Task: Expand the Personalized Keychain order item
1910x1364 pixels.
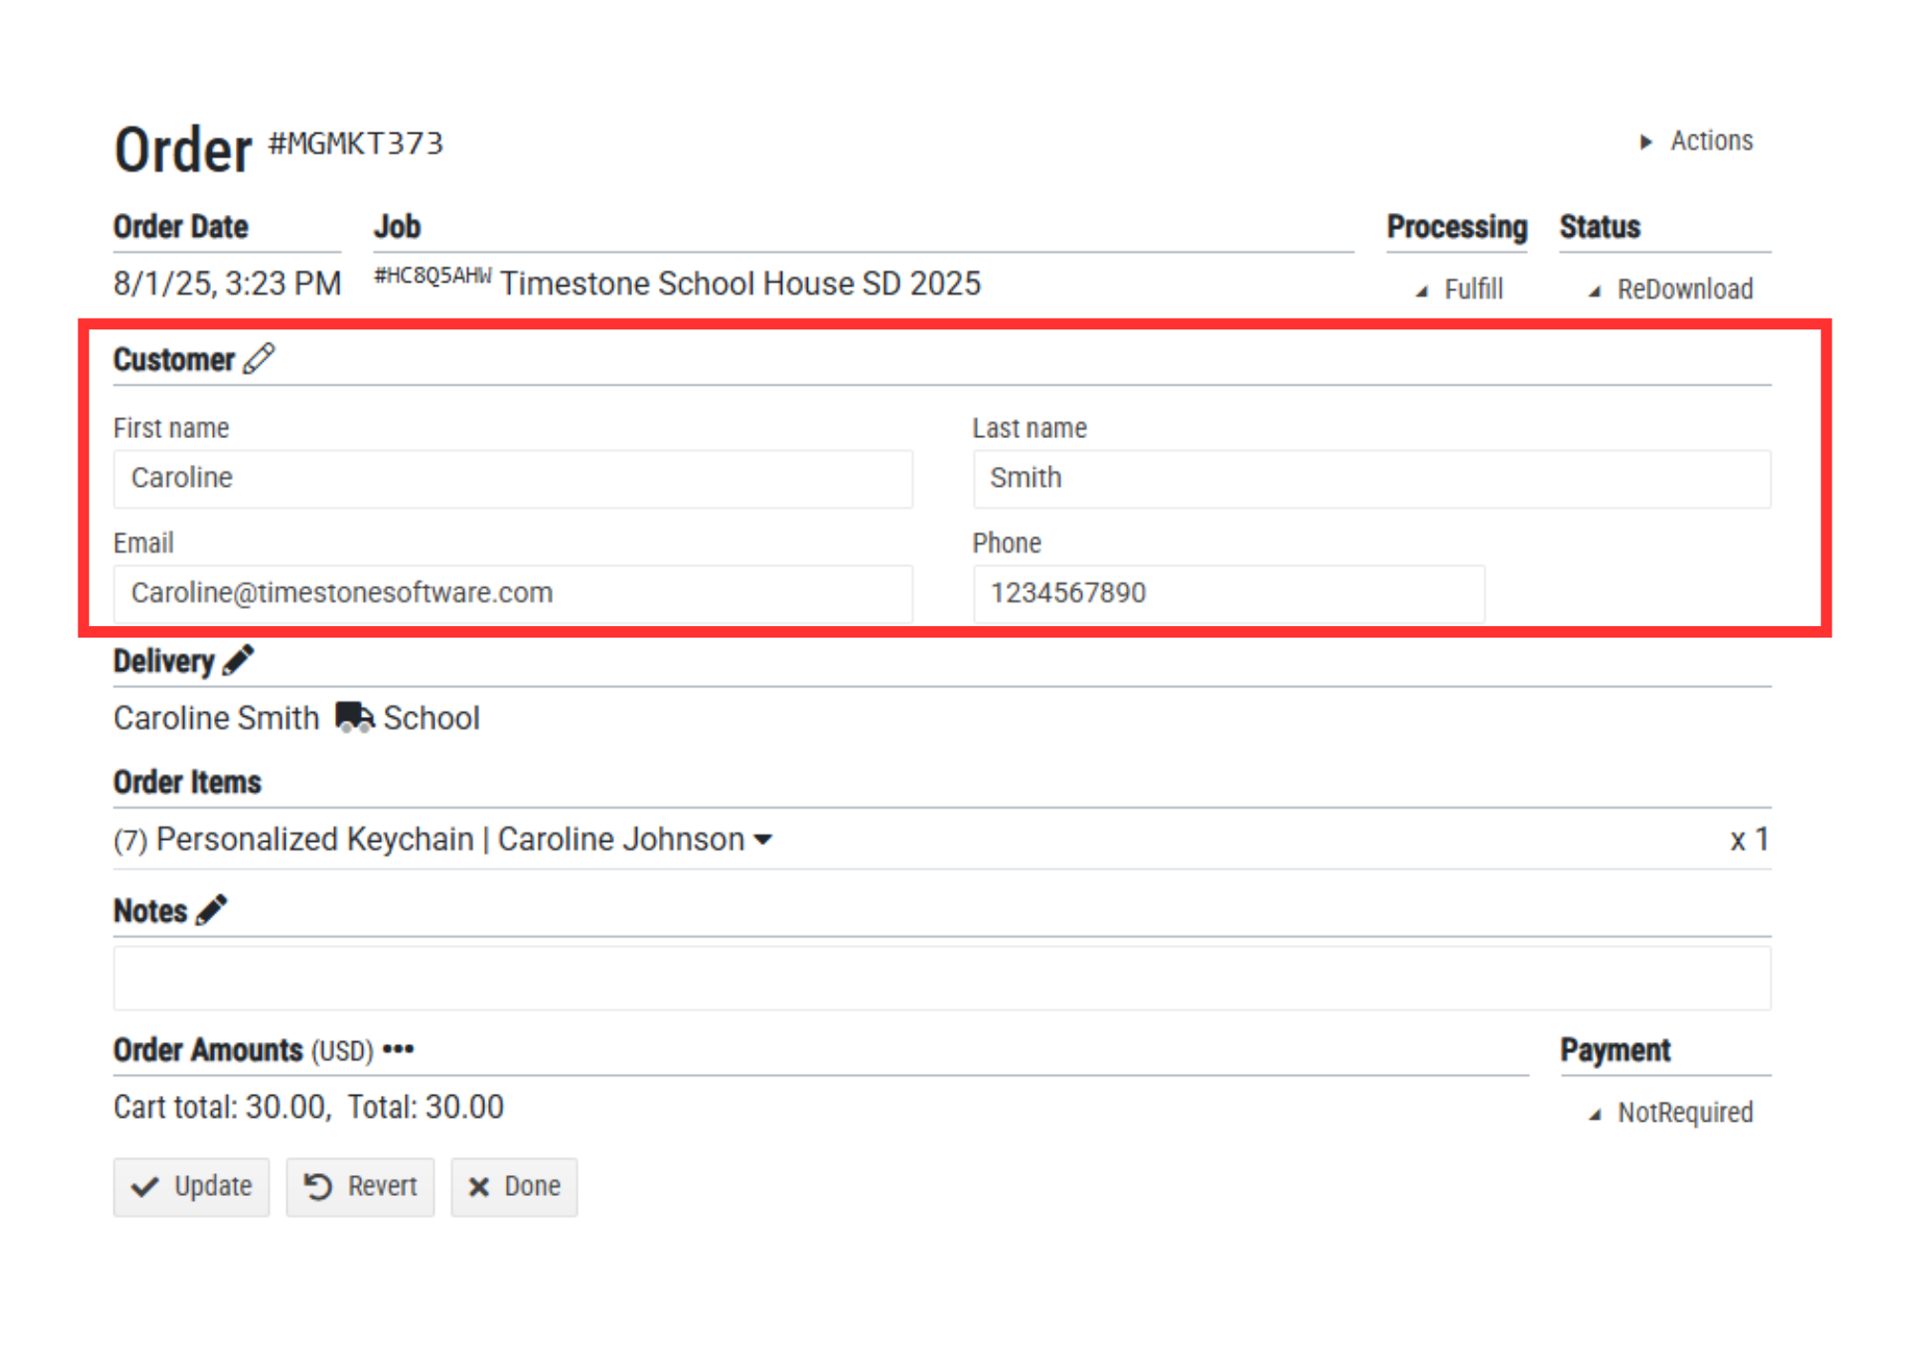Action: 763,839
